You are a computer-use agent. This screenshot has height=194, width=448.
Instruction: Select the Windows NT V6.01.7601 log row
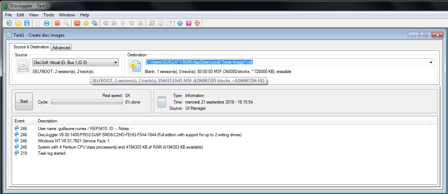point(225,141)
